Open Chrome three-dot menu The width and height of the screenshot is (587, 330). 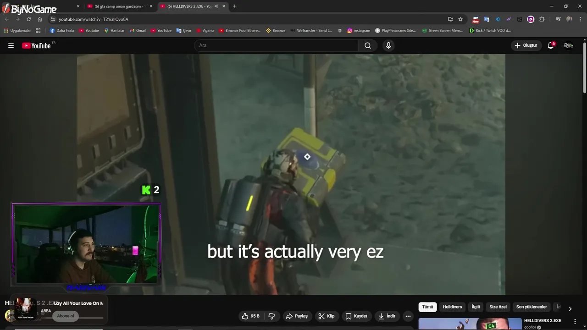click(x=580, y=19)
